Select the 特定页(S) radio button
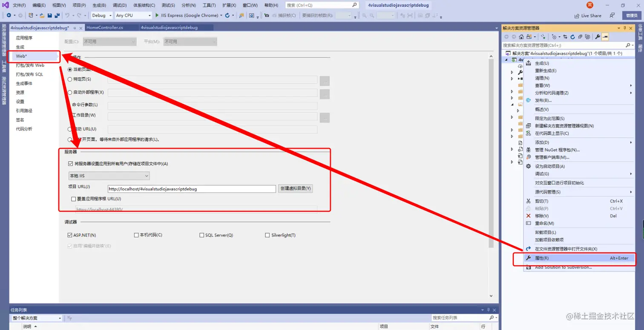644x330 pixels. pos(70,79)
